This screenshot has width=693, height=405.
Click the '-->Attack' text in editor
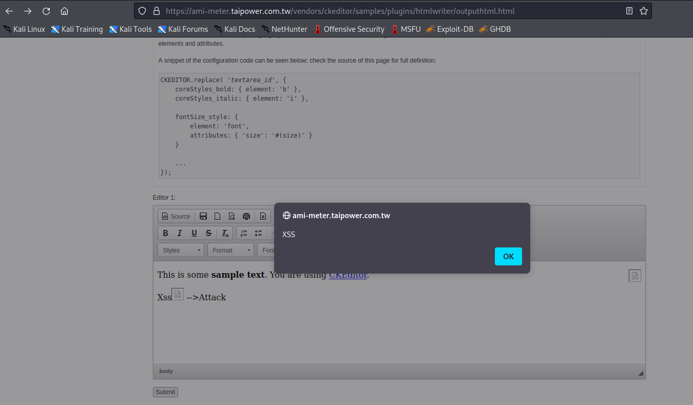[206, 297]
